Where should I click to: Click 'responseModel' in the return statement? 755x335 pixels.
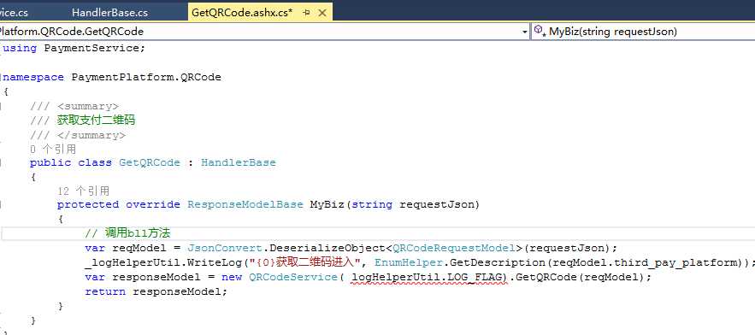tap(177, 291)
